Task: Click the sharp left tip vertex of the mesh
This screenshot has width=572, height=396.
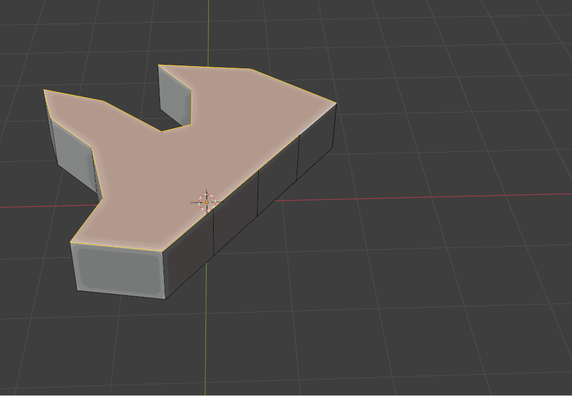Action: (44, 90)
